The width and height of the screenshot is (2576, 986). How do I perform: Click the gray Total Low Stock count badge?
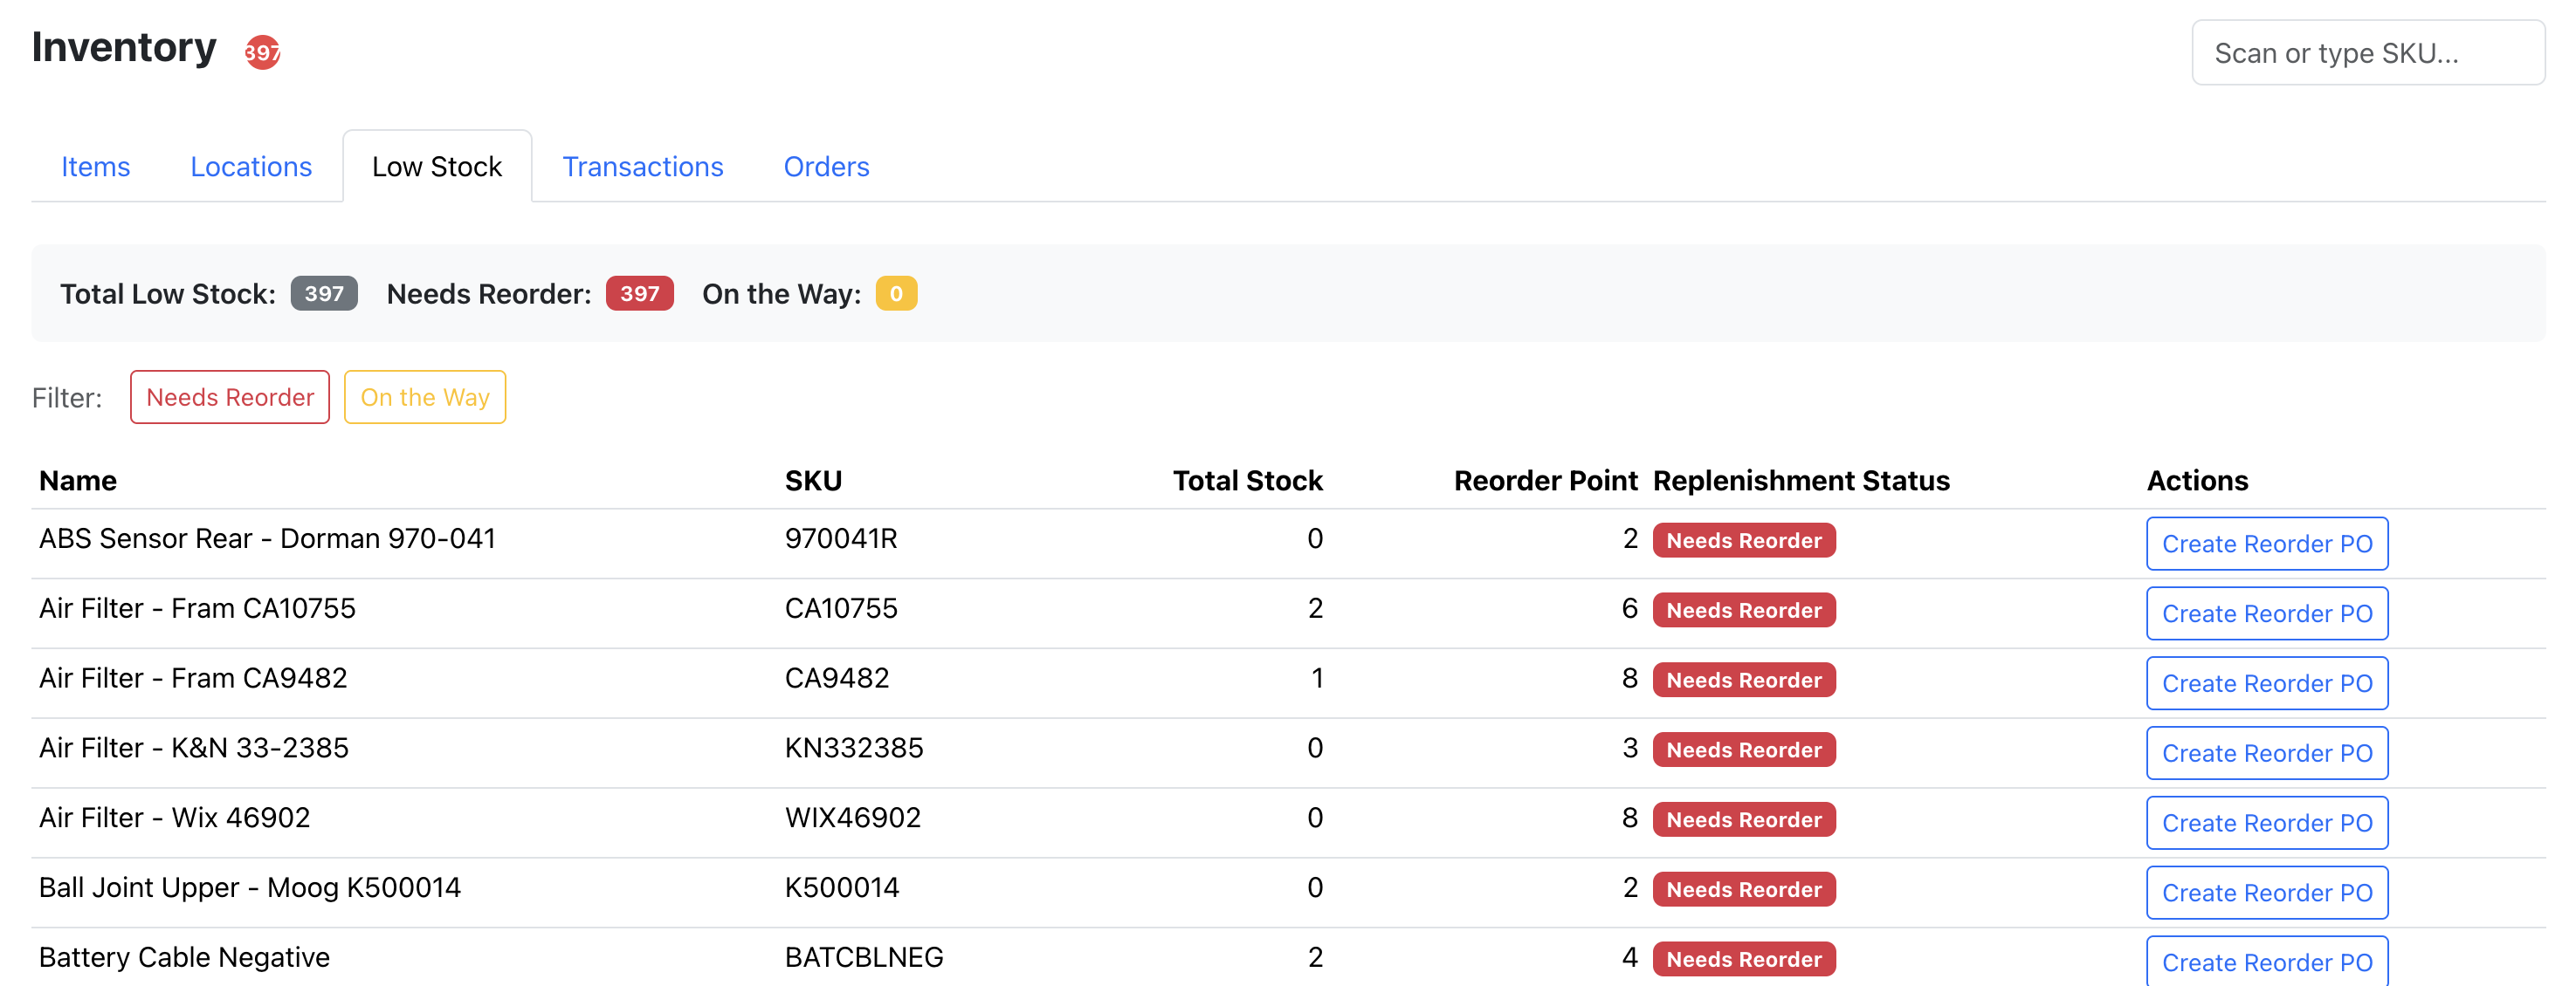pyautogui.click(x=324, y=294)
